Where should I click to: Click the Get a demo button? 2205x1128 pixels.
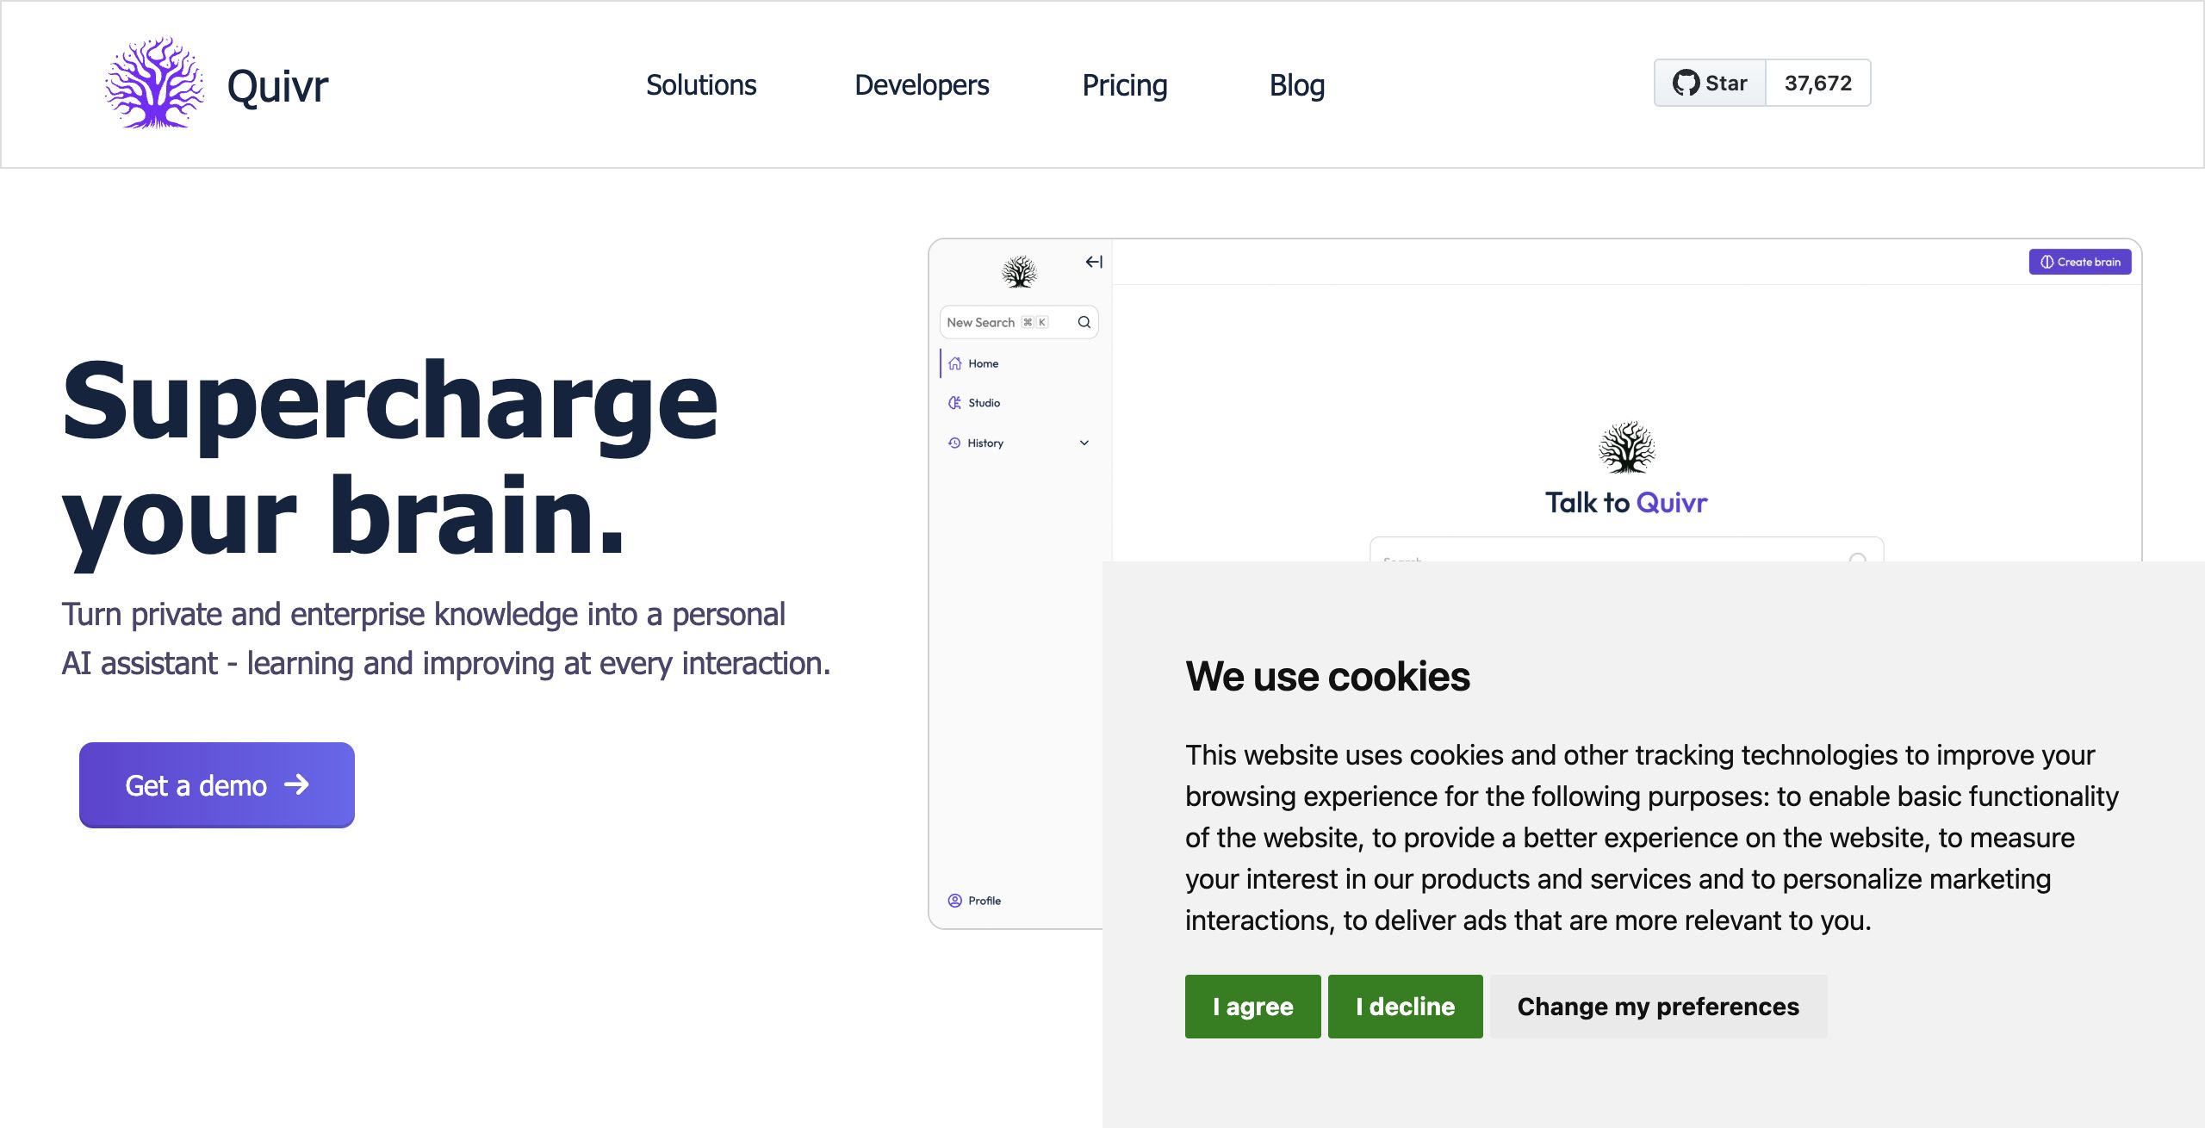click(217, 785)
